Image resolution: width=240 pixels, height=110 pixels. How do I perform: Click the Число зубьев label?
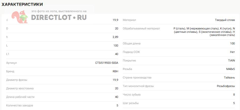pos(131,95)
